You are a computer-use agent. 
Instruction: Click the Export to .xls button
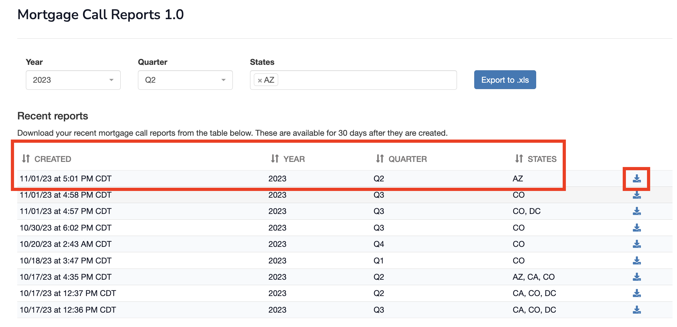(x=505, y=80)
